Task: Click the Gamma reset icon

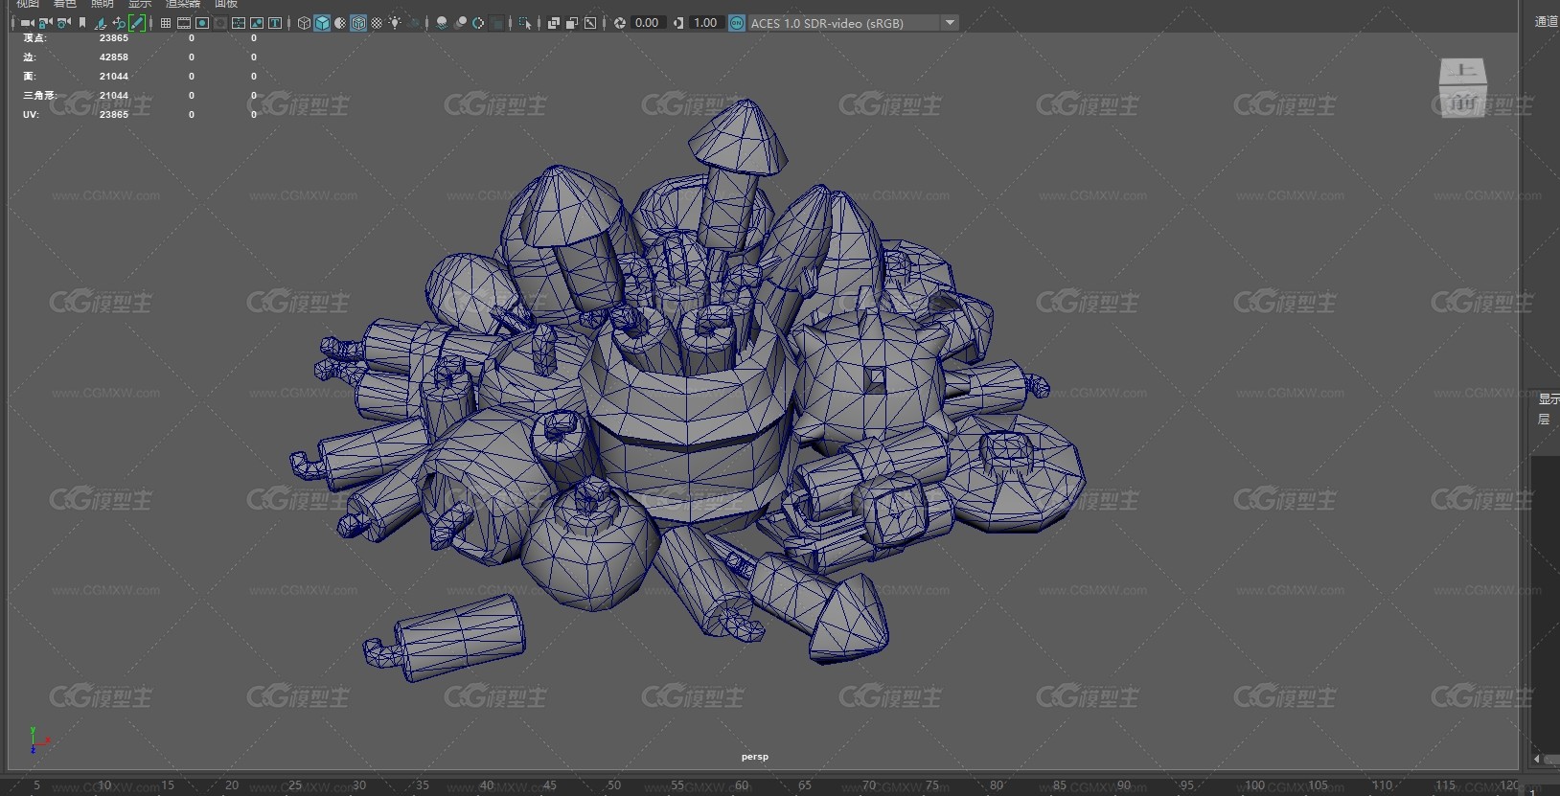Action: tap(678, 23)
